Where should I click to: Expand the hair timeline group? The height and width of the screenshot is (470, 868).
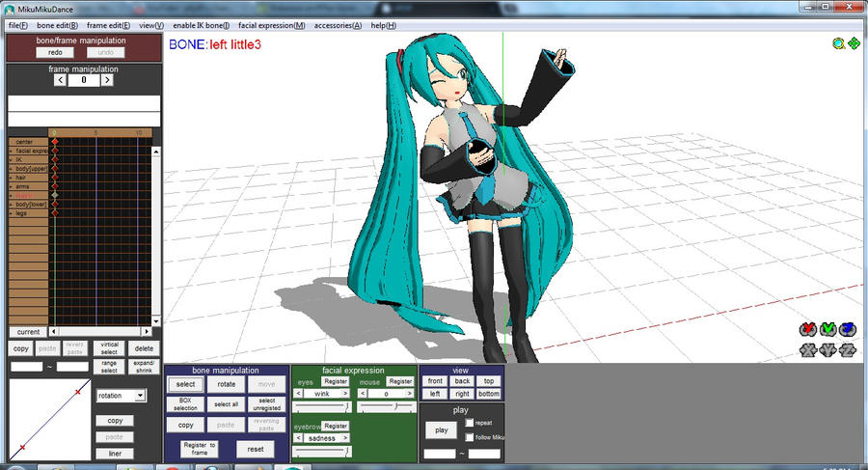11,178
